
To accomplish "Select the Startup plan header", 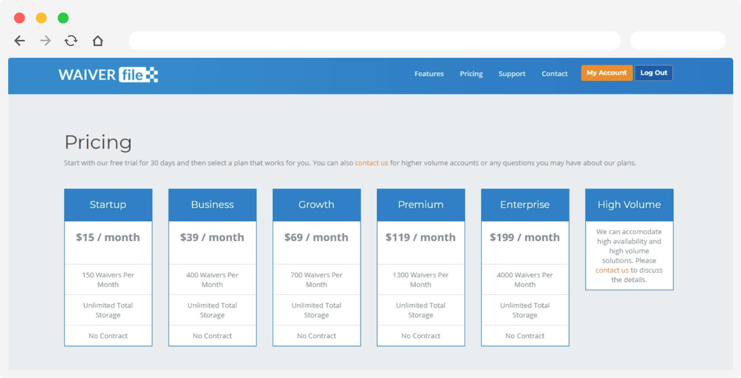I will [108, 204].
